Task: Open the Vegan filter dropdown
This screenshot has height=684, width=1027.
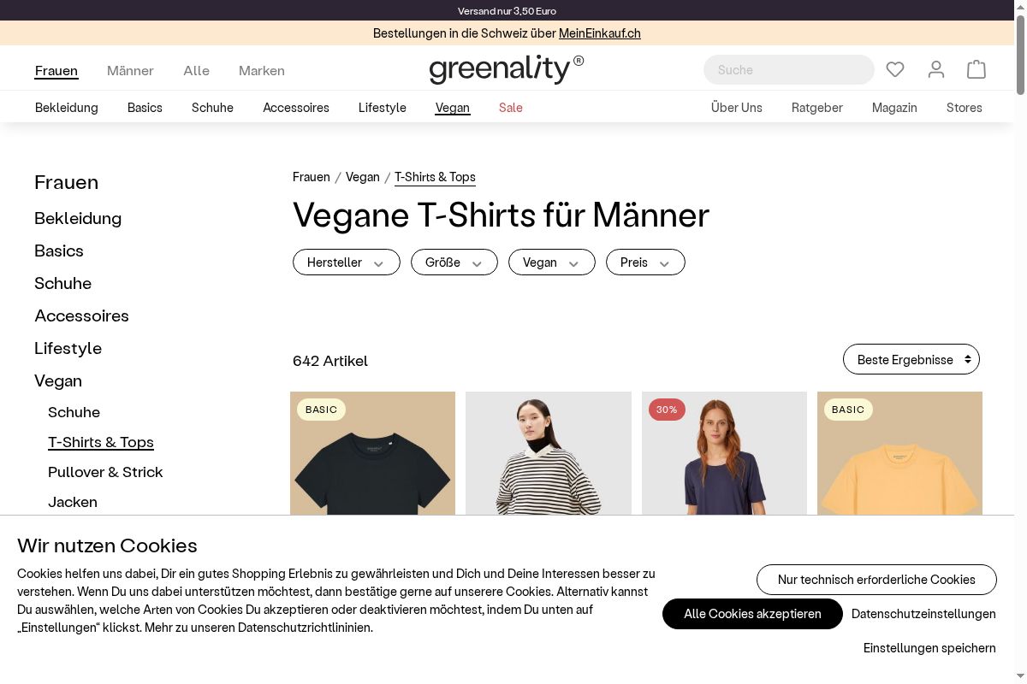Action: [552, 262]
